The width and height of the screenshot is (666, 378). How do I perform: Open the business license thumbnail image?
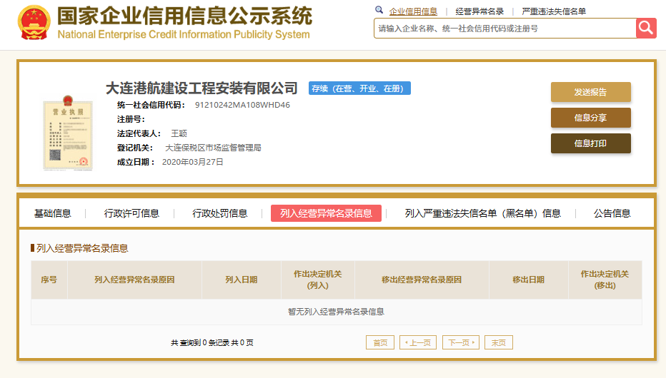tap(68, 133)
